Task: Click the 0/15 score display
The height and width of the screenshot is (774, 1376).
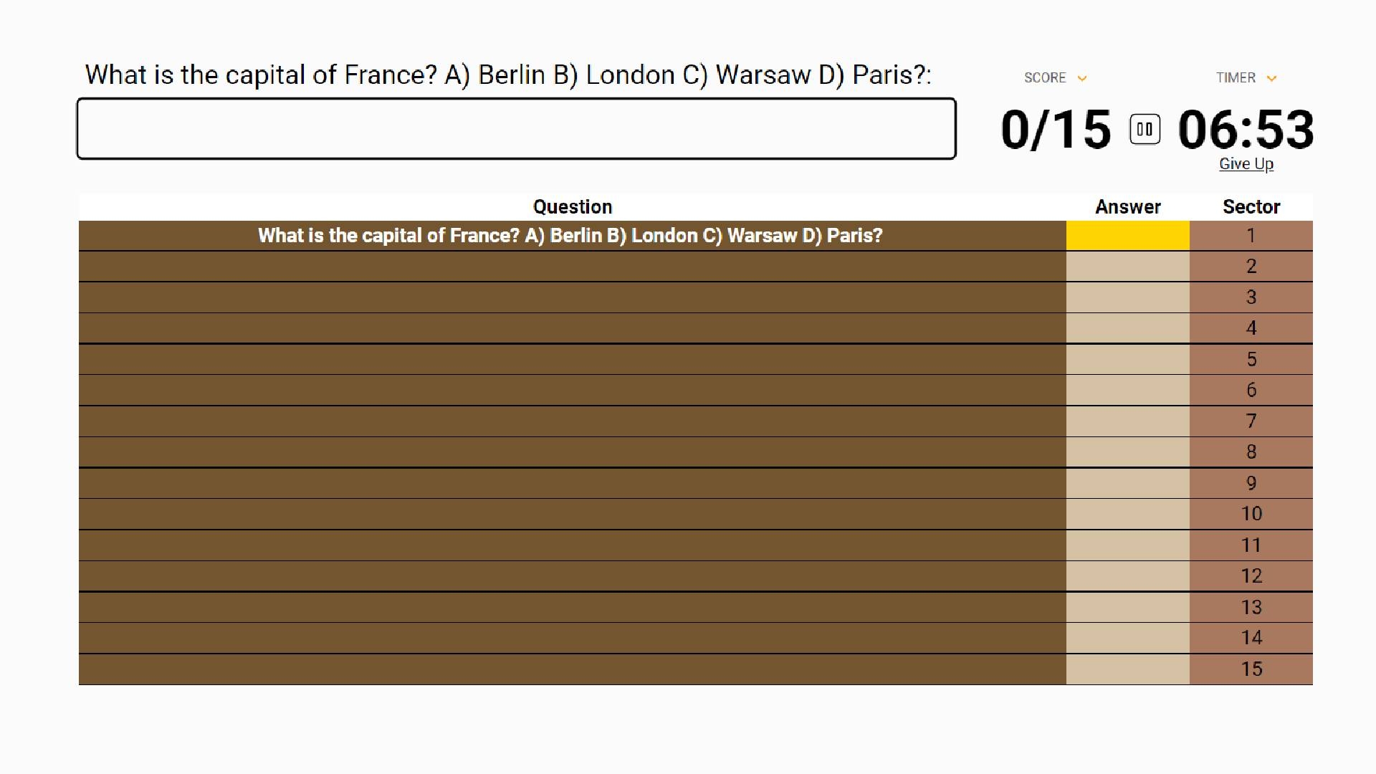Action: click(1056, 130)
